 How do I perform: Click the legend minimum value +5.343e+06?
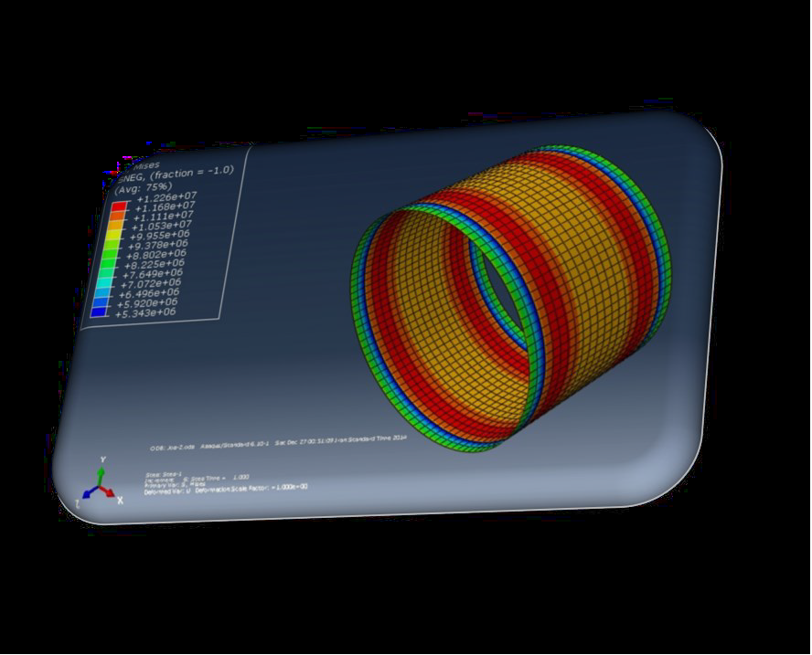point(146,312)
